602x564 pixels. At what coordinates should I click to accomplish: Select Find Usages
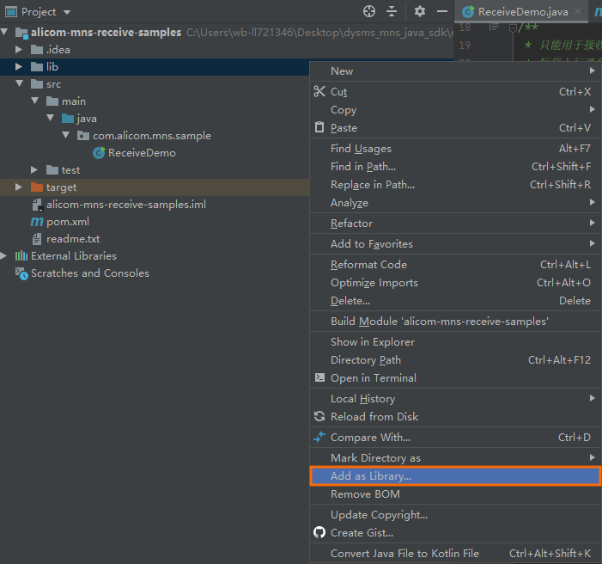455,149
